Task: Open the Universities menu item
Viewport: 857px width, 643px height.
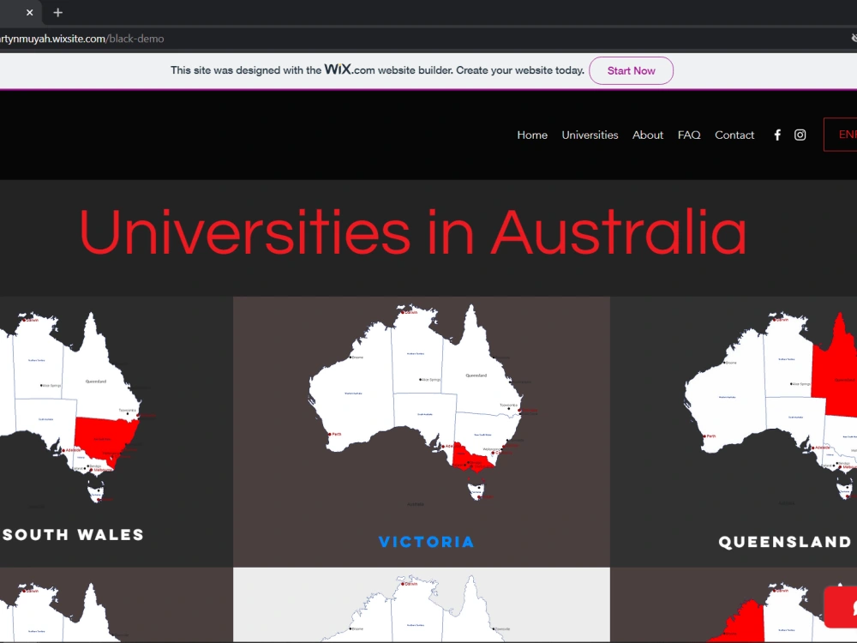Action: 590,135
